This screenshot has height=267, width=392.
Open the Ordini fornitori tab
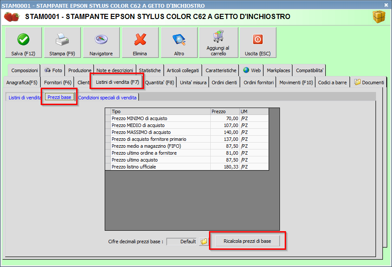click(258, 83)
